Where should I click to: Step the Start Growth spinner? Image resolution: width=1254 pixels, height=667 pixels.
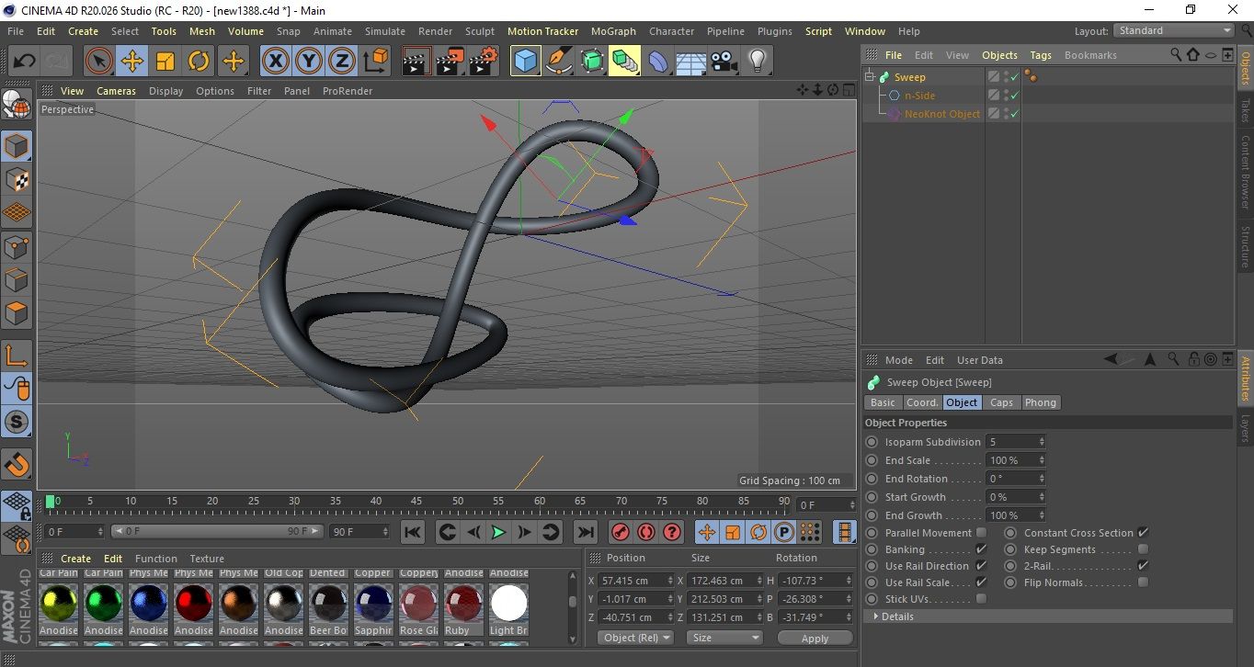pos(1042,497)
